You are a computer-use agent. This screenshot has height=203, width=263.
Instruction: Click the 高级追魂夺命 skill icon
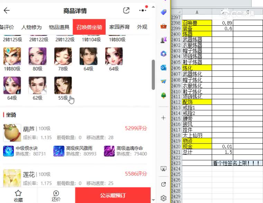[109, 151]
